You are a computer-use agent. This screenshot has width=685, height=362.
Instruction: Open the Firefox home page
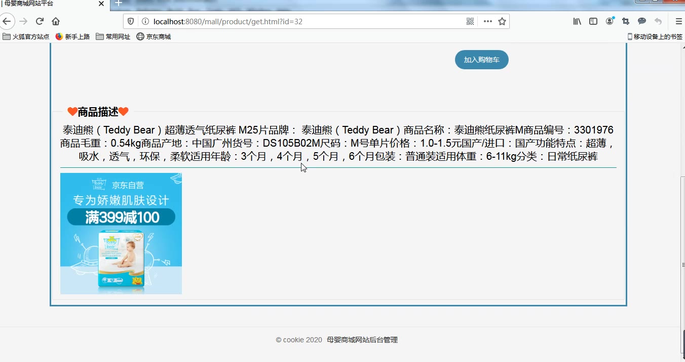56,21
